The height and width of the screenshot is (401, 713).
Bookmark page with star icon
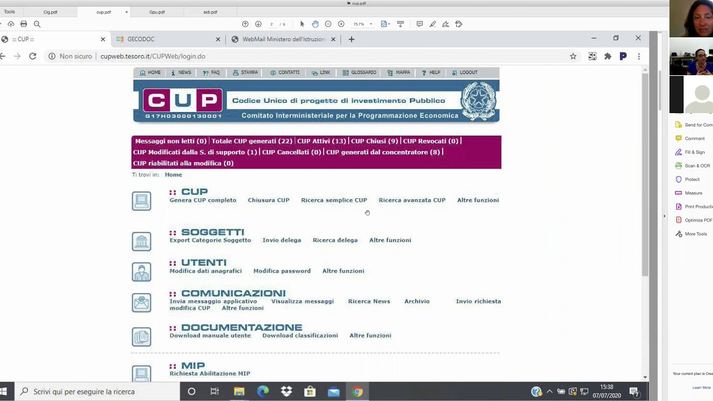[x=573, y=56]
